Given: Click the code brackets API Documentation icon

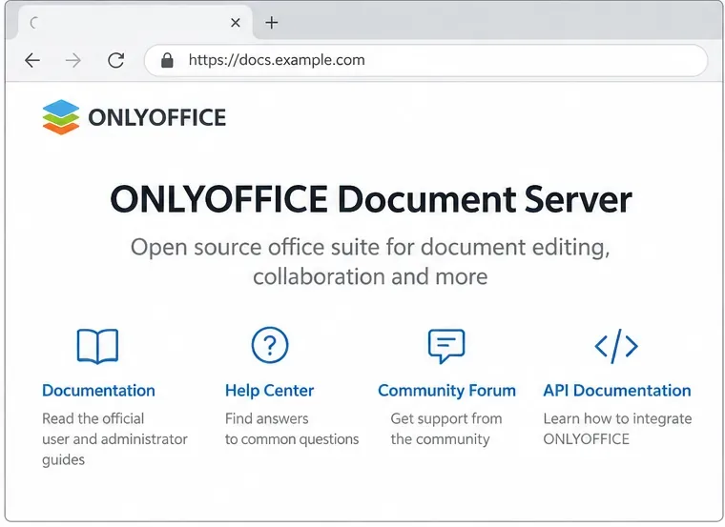Looking at the screenshot, I should tap(616, 346).
